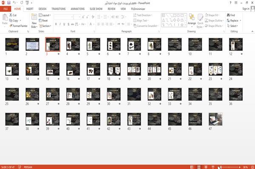Viewport: 255px width, 169px height.
Task: Click the Copy icon
Action: pos(11,20)
